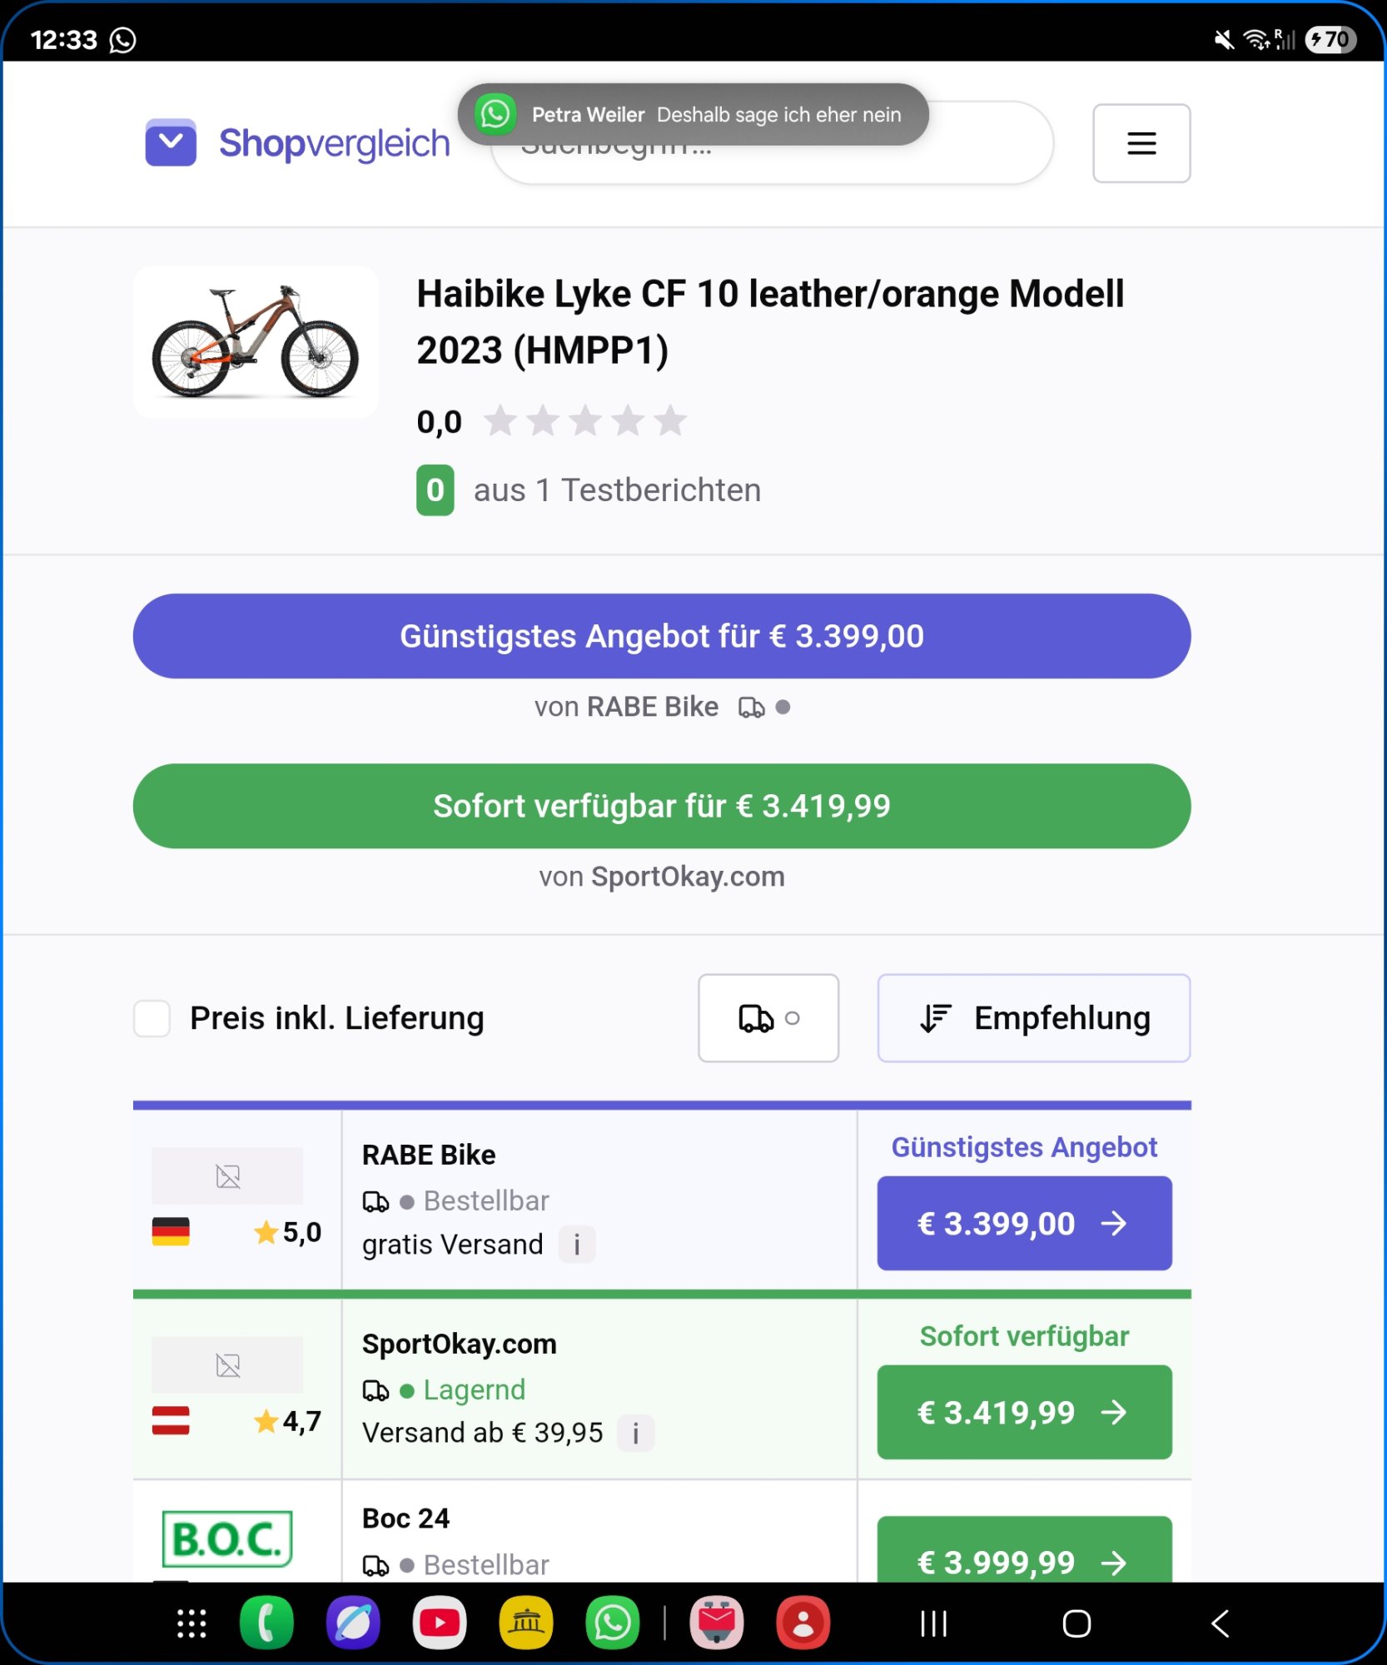Tap the Android back navigation button
The height and width of the screenshot is (1665, 1387).
pyautogui.click(x=1220, y=1623)
